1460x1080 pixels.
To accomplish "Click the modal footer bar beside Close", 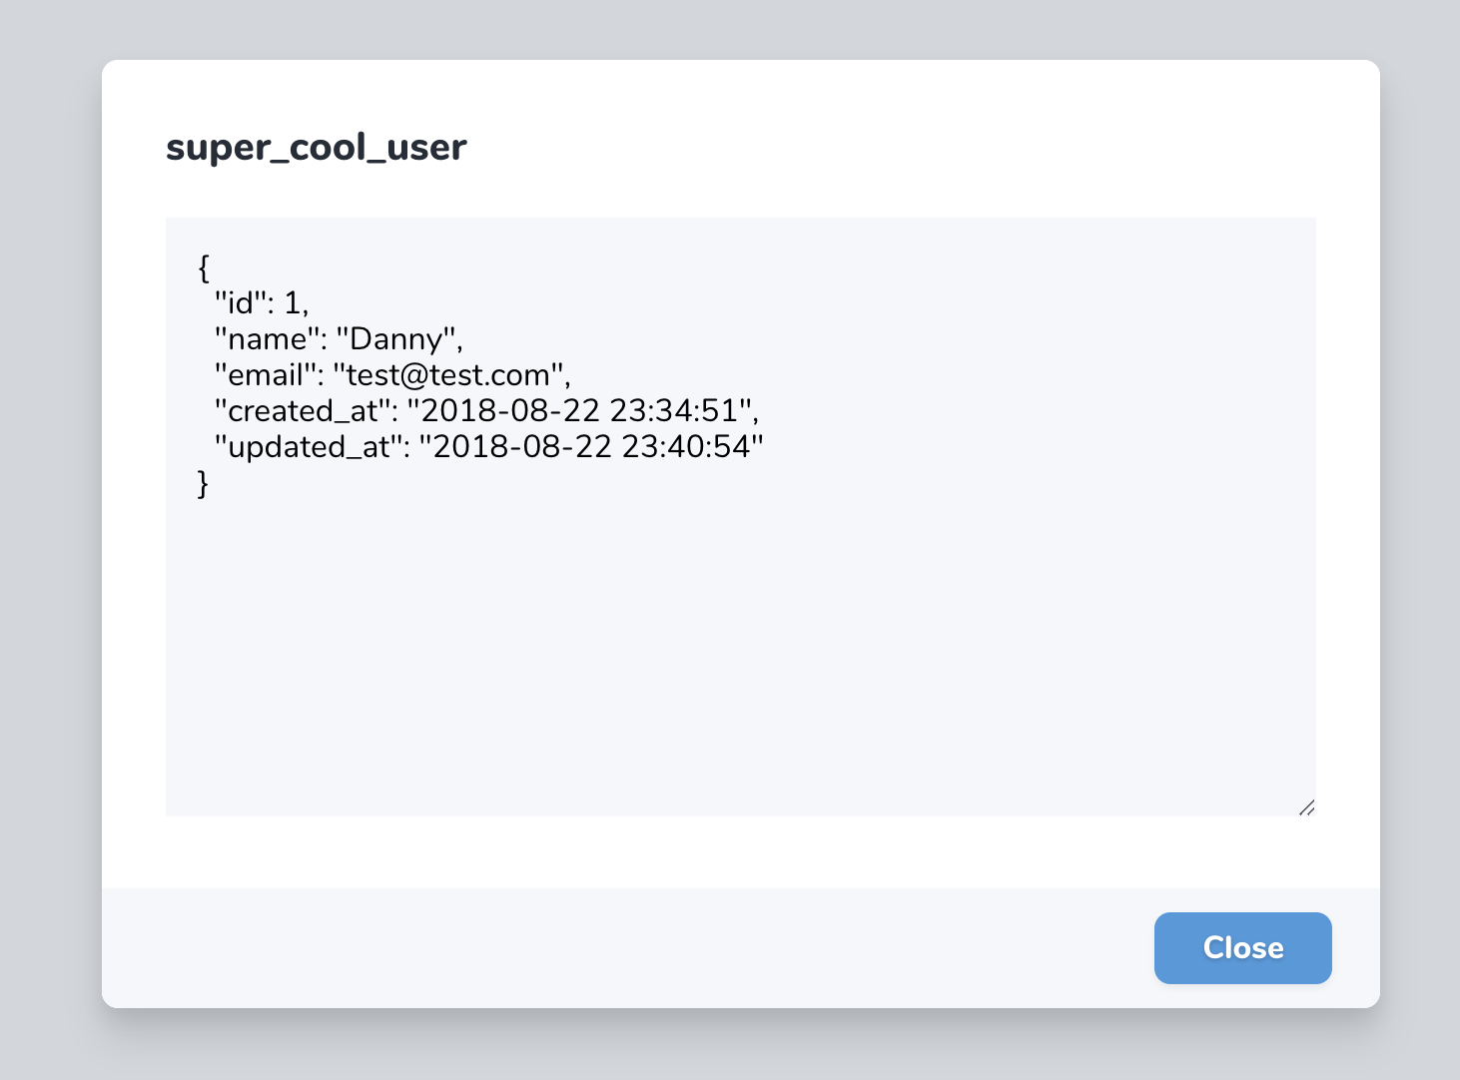I will [619, 947].
